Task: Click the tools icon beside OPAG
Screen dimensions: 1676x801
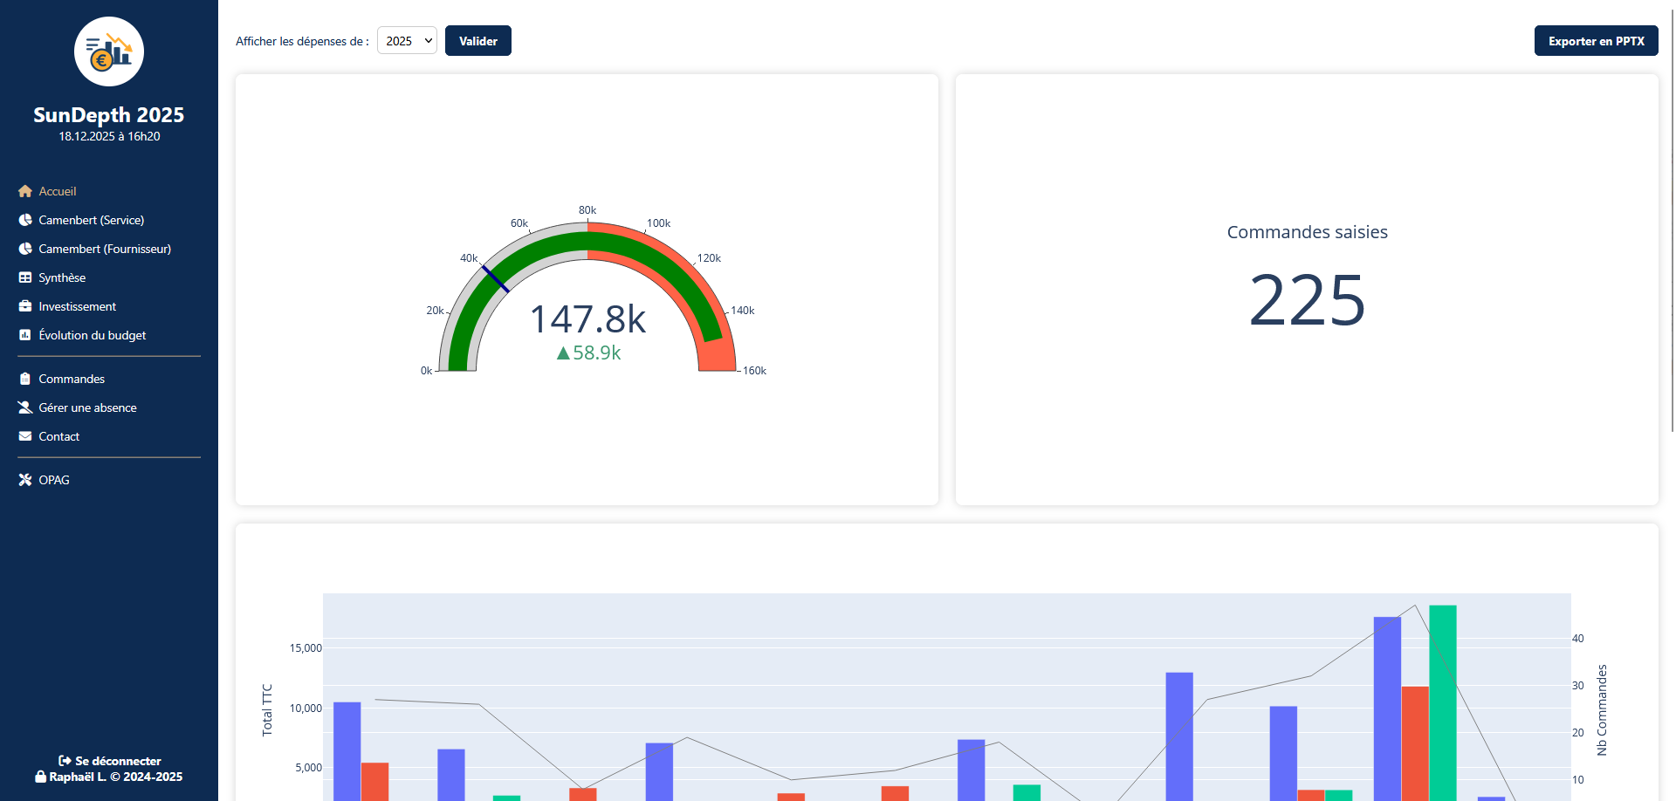Action: click(x=25, y=480)
